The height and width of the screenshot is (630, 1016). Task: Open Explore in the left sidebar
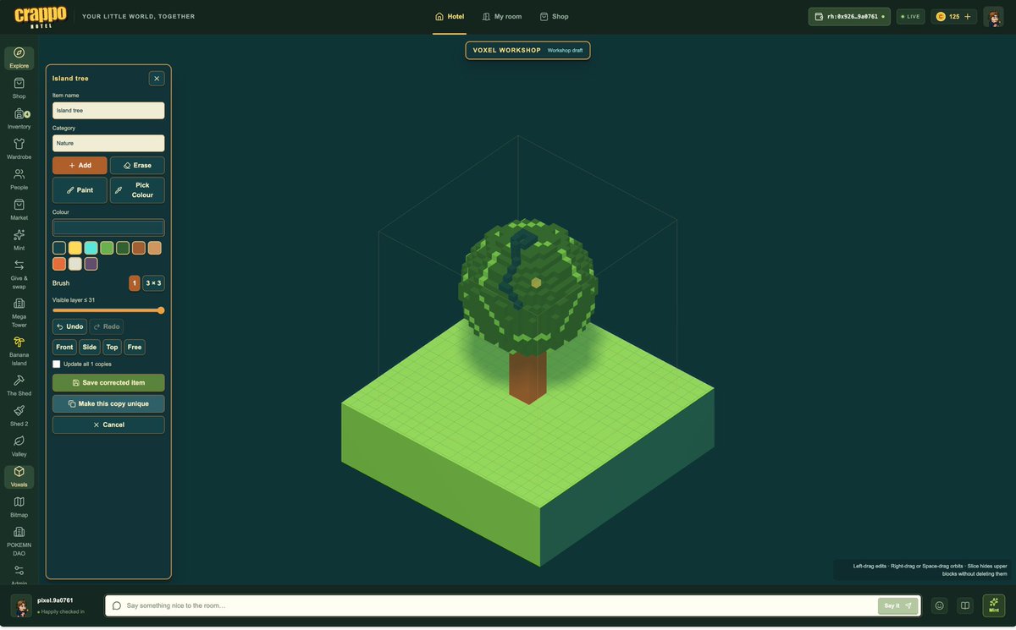tap(19, 58)
